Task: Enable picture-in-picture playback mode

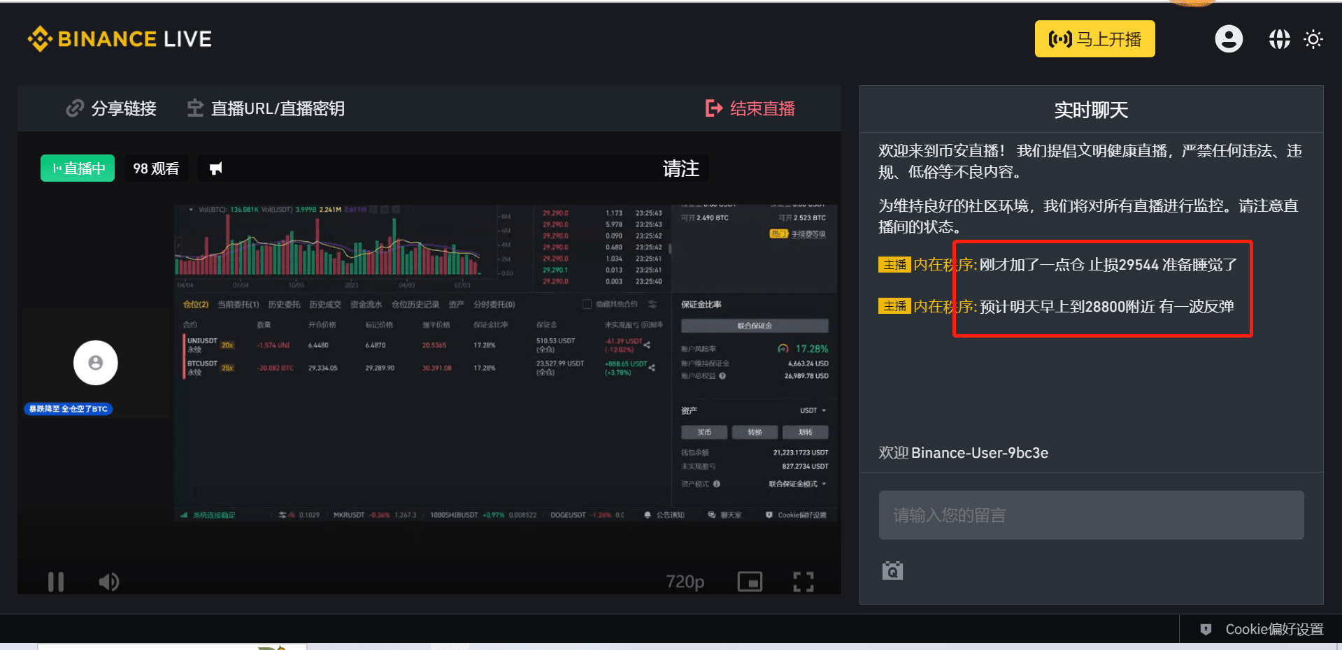Action: pyautogui.click(x=750, y=581)
